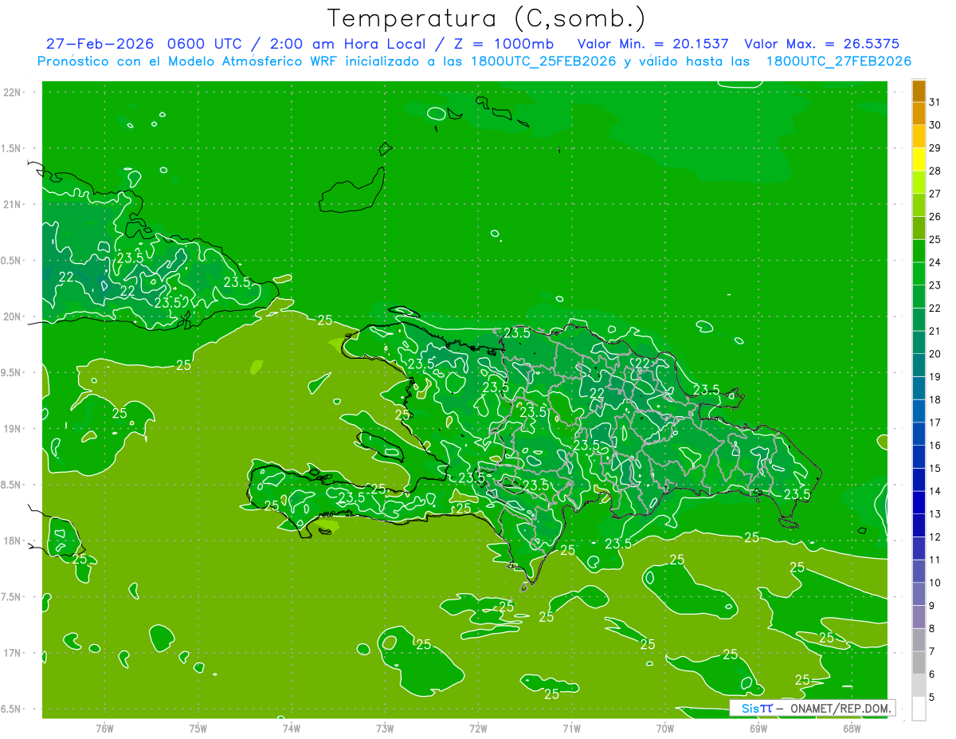This screenshot has width=956, height=739.
Task: Click the 71W longitude axis label
Action: point(571,729)
